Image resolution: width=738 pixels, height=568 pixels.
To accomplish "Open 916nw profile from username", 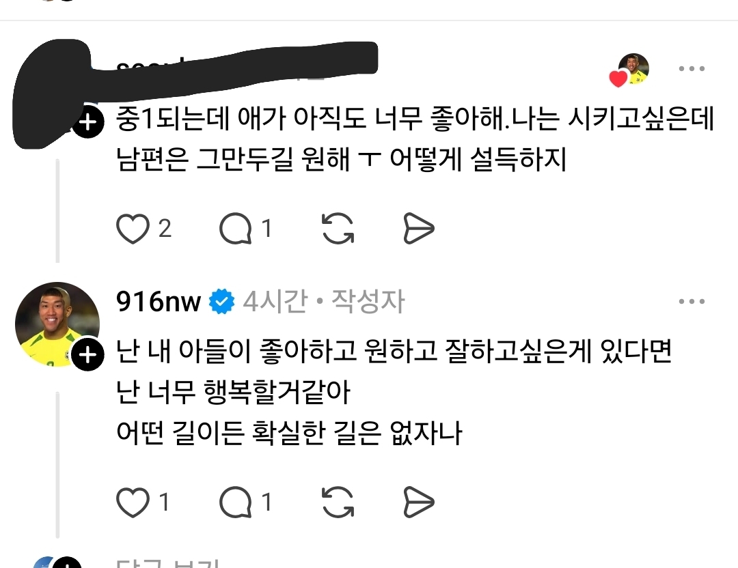I will tap(159, 301).
